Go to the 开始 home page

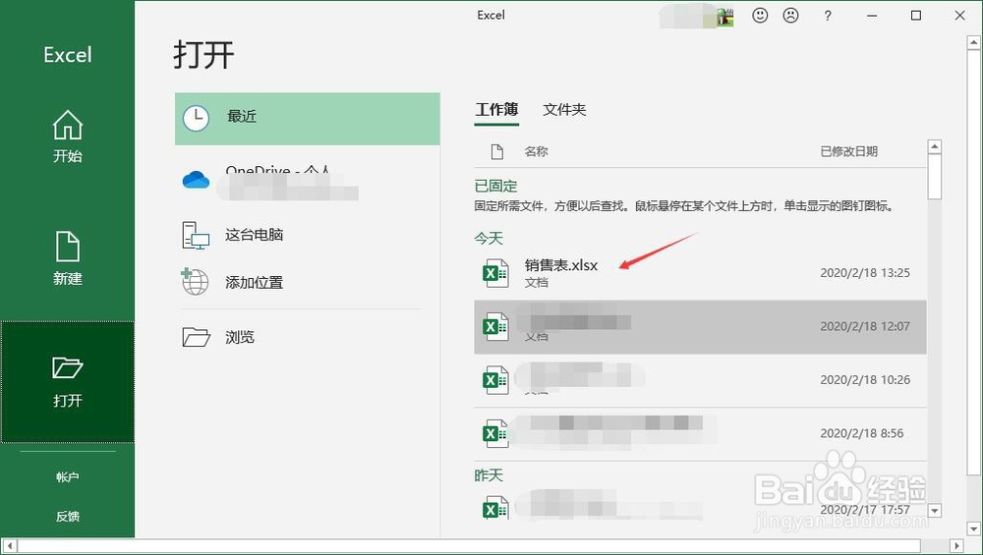pos(67,138)
